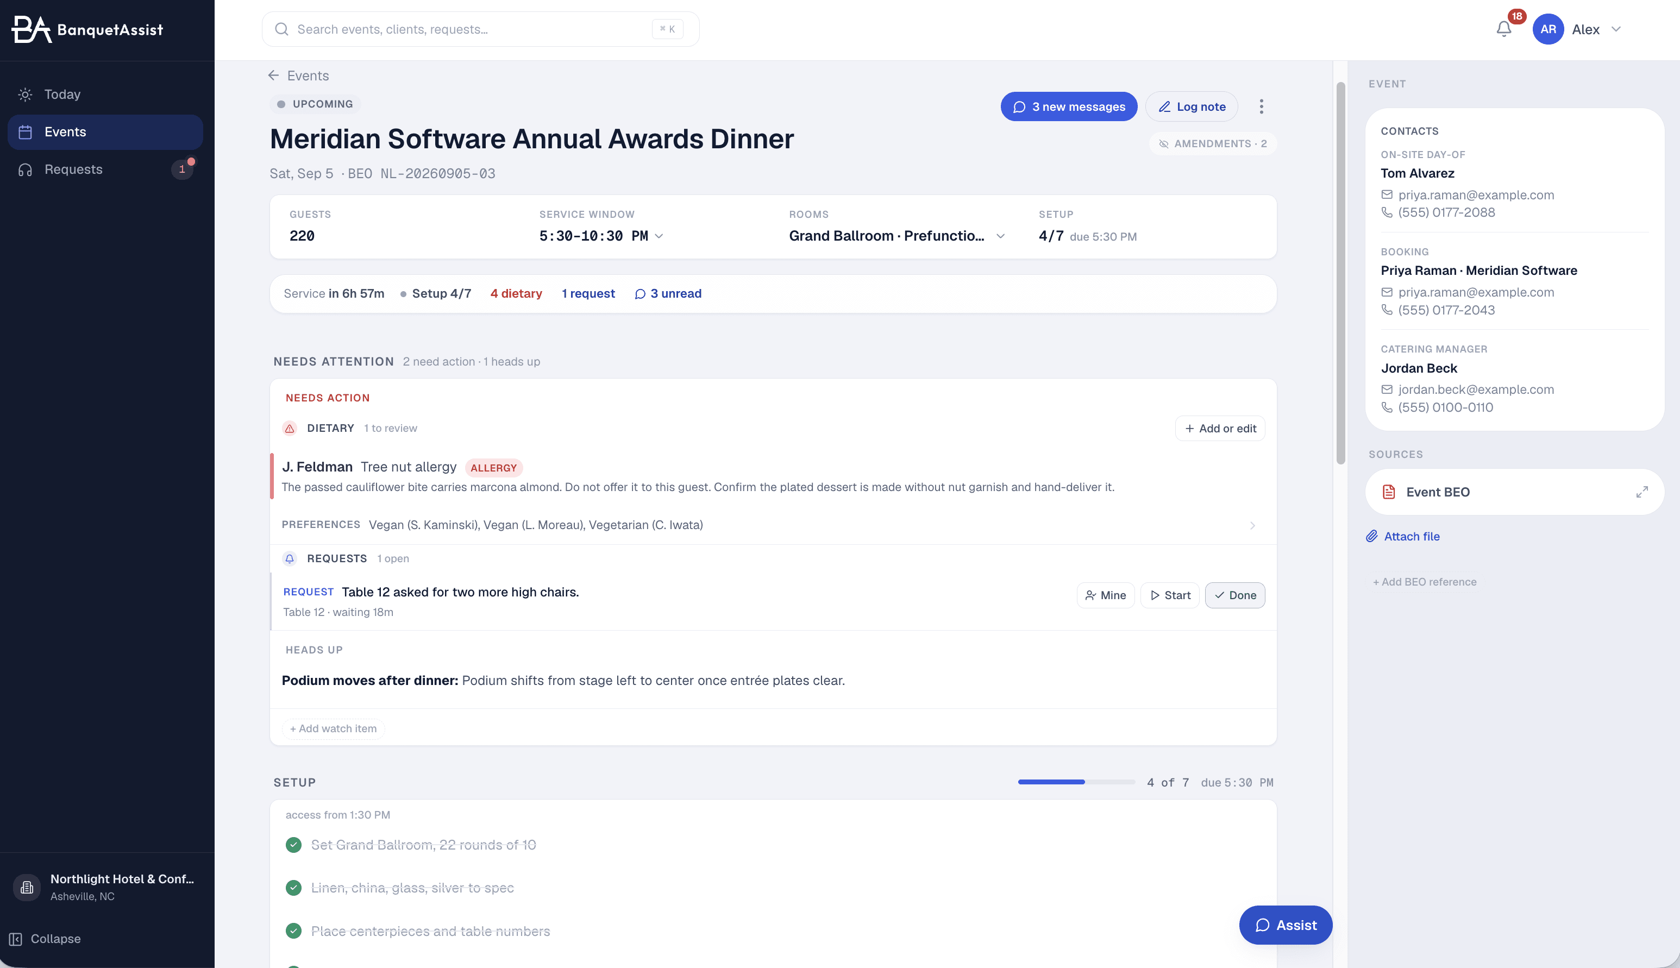
Task: Click the AR user avatar
Action: [x=1548, y=29]
